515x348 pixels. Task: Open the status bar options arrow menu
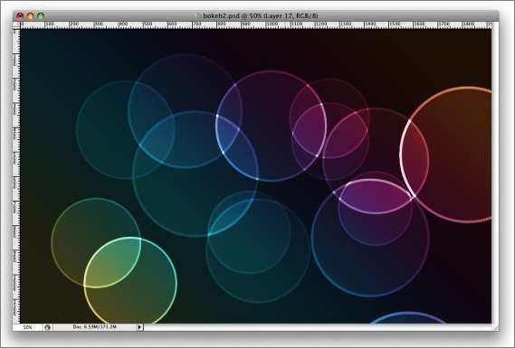click(x=139, y=327)
